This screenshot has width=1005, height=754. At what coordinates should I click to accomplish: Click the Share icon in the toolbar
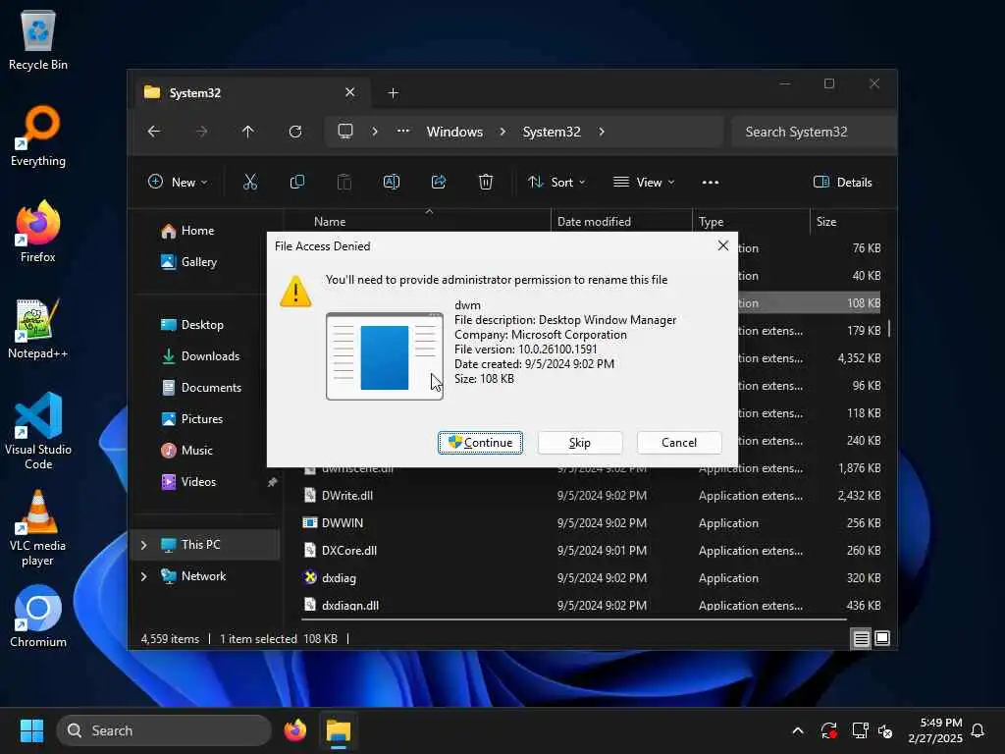(439, 182)
